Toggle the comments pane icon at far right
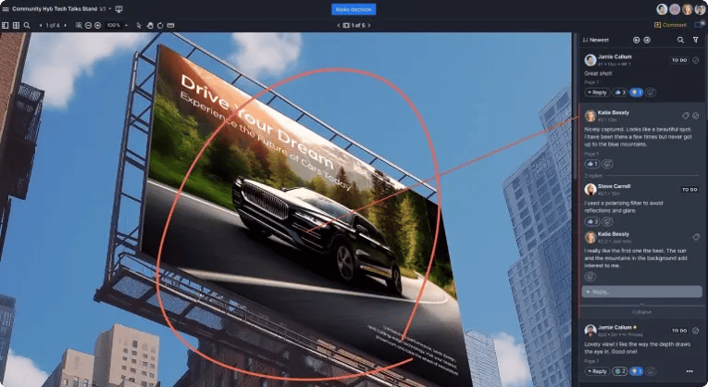The image size is (708, 387). [698, 25]
